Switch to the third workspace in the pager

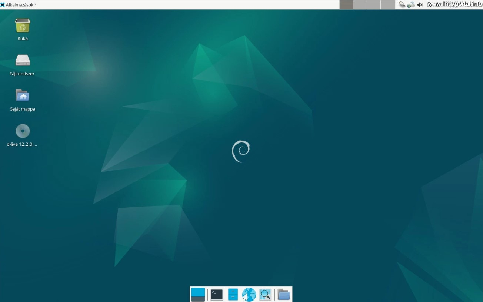374,5
